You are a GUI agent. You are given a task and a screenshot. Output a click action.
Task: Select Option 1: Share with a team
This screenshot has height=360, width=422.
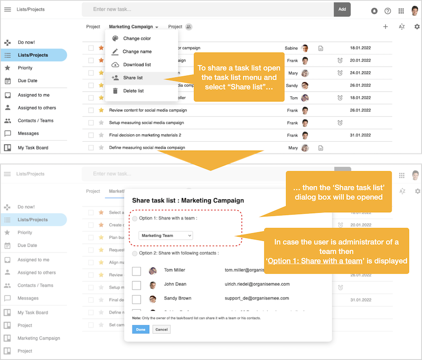point(135,218)
